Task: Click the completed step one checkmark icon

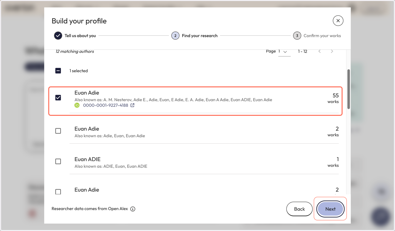Action: 58,36
